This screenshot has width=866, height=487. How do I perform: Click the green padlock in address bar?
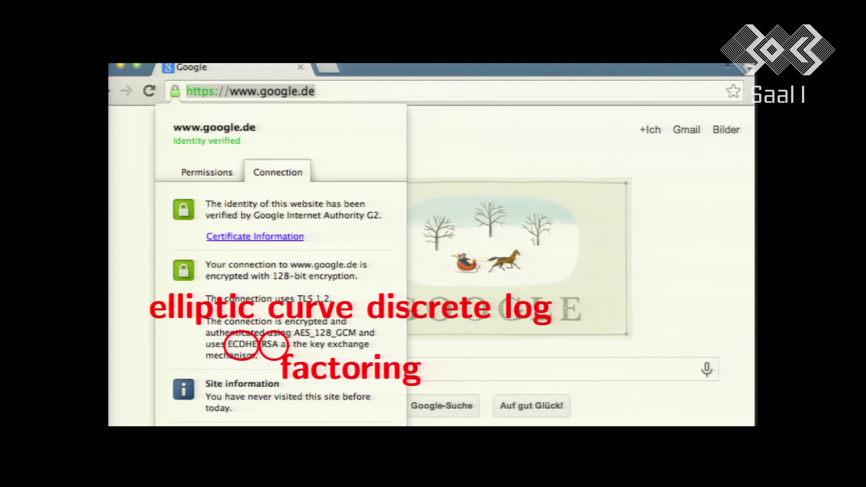point(175,92)
